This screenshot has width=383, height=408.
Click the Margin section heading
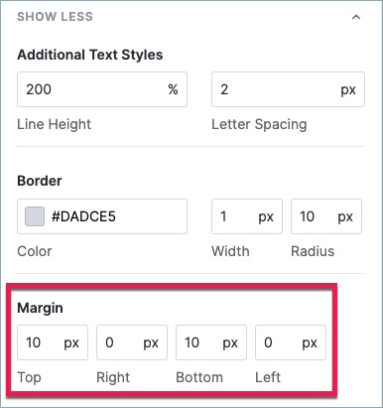[x=40, y=309]
